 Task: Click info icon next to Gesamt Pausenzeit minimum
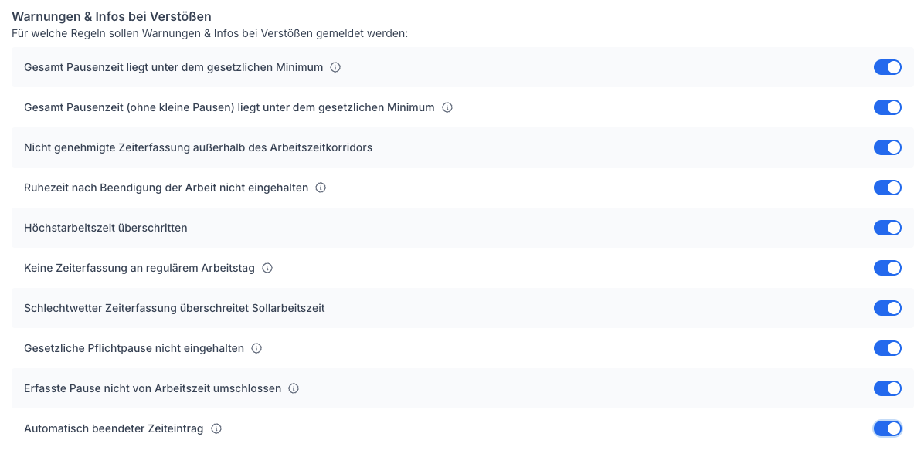335,67
